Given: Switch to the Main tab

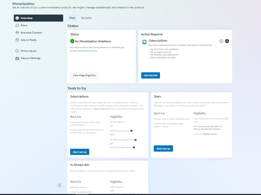Looking at the screenshot, I should [72, 18].
